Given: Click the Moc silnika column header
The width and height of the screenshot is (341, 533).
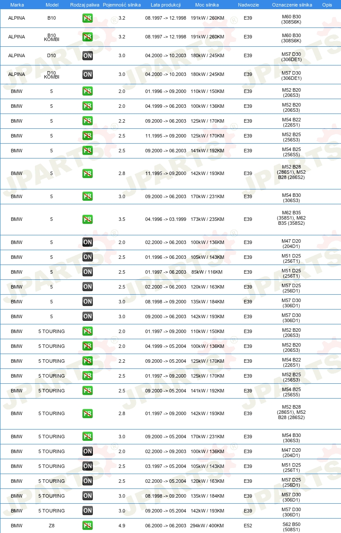Looking at the screenshot, I should click(207, 4).
